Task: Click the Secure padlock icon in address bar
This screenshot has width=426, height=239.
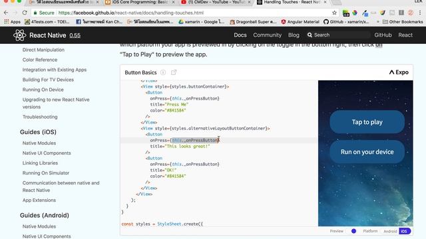Action: click(x=35, y=13)
